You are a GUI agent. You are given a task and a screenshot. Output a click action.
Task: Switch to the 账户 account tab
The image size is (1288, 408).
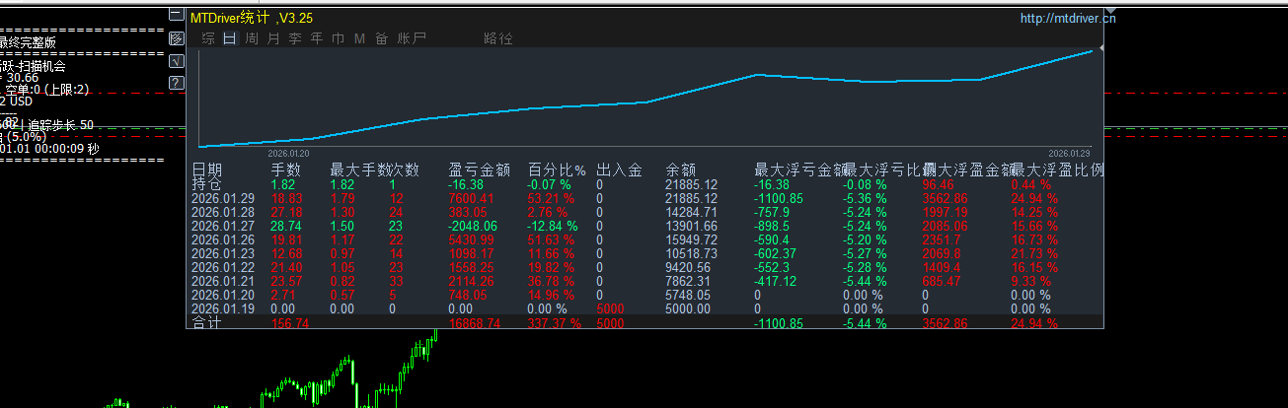(412, 38)
